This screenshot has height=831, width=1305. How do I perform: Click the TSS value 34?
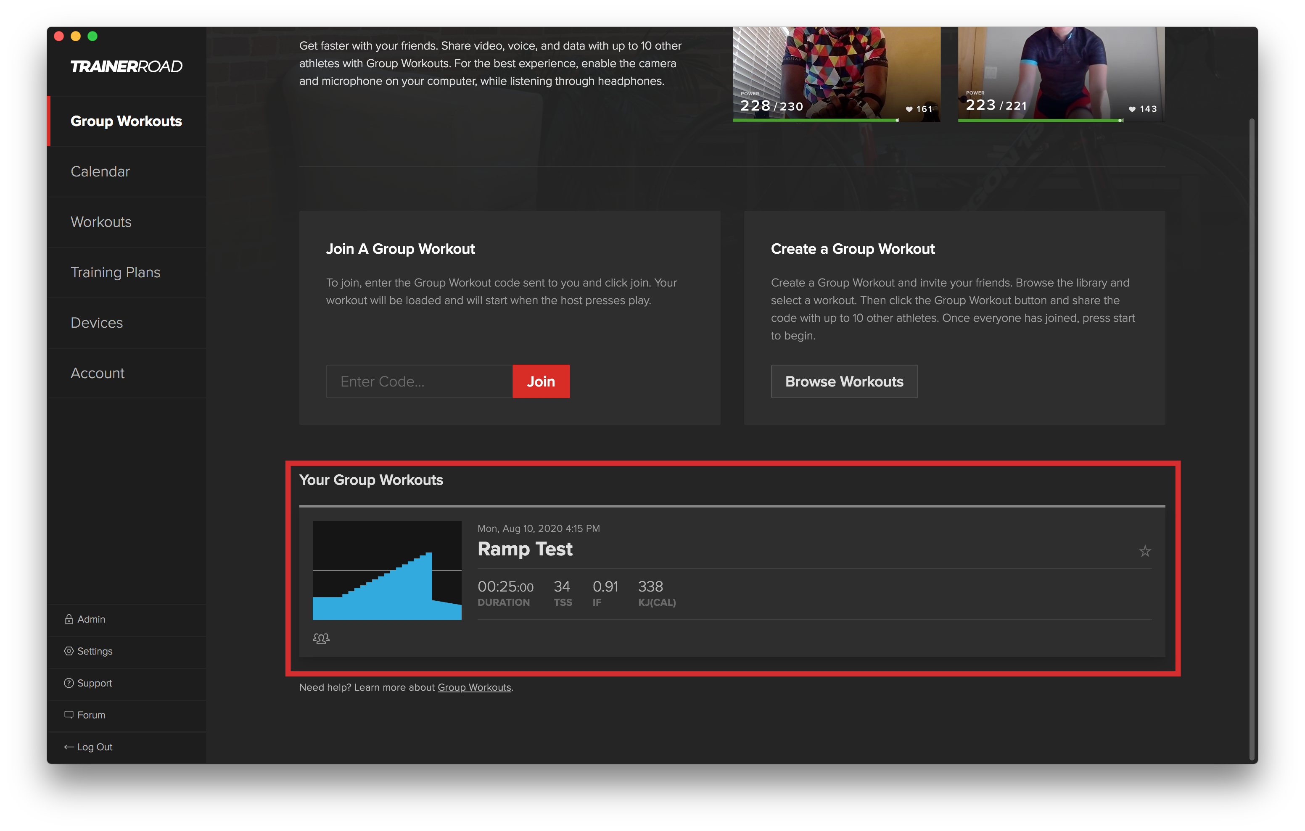click(x=562, y=586)
